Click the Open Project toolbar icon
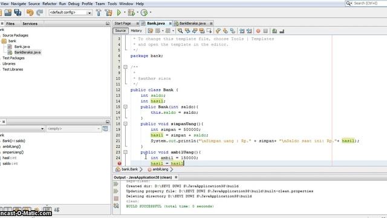Viewport: 387px width, 218px height. pyautogui.click(x=8, y=12)
